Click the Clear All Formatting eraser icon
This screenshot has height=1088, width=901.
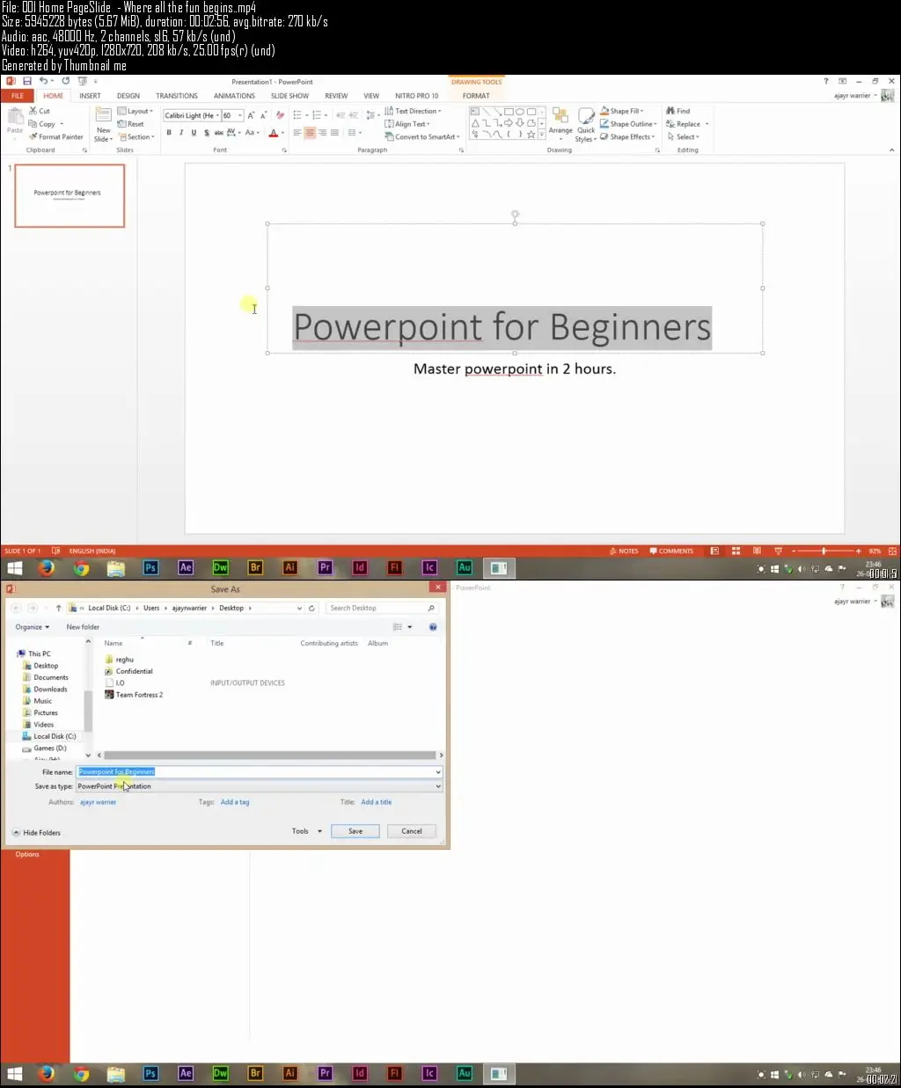280,115
